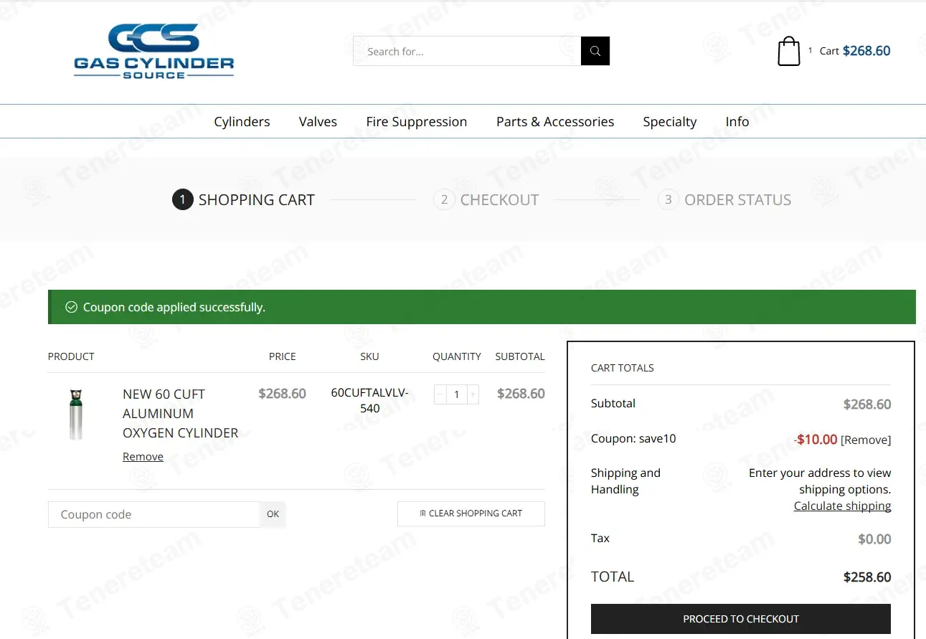Open the Info menu
The image size is (926, 639).
(737, 122)
